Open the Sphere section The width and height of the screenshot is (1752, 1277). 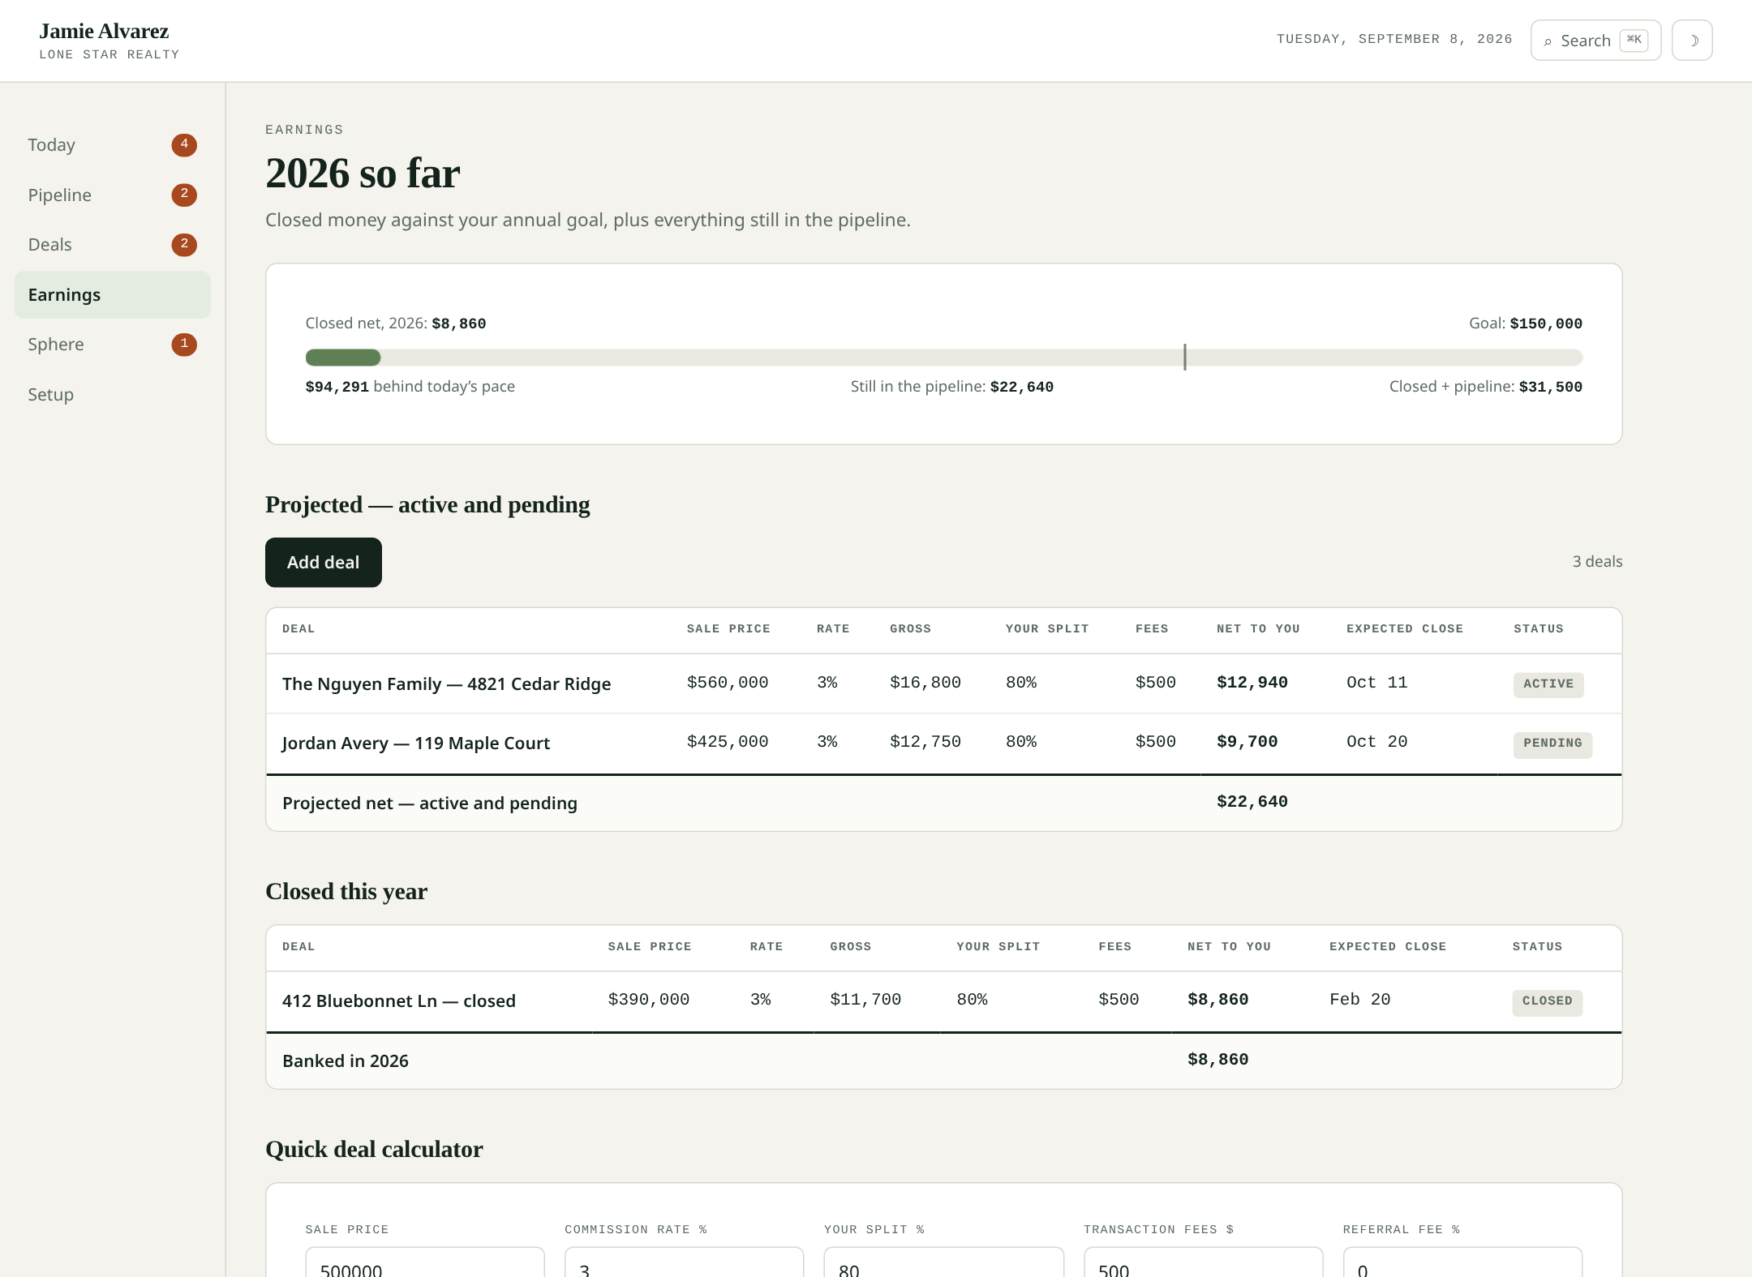[113, 345]
